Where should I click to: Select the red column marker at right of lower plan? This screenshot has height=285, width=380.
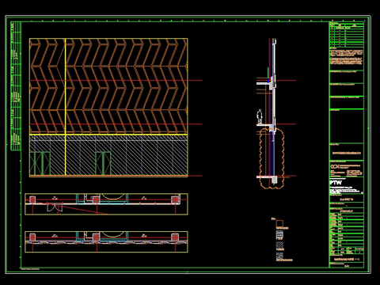pyautogui.click(x=175, y=237)
